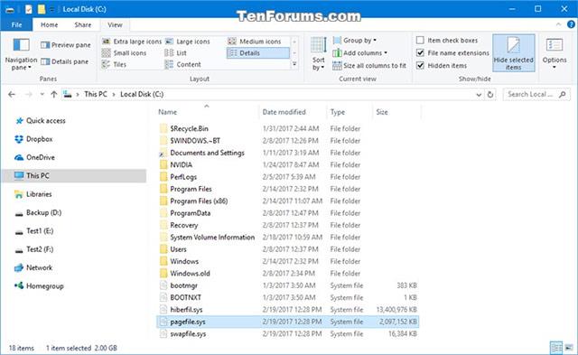Click Hide selected items button
Screen dimensions: 578x355
tap(514, 53)
